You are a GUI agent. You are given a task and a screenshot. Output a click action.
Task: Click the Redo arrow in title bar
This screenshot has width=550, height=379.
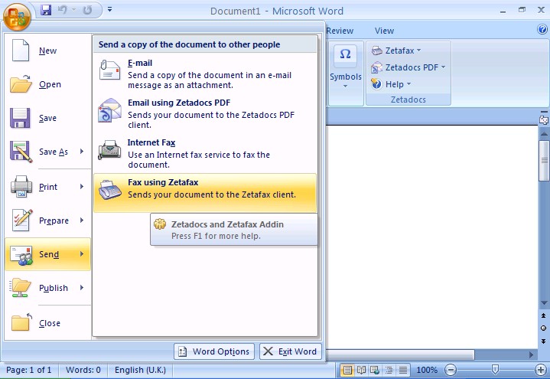pyautogui.click(x=87, y=10)
